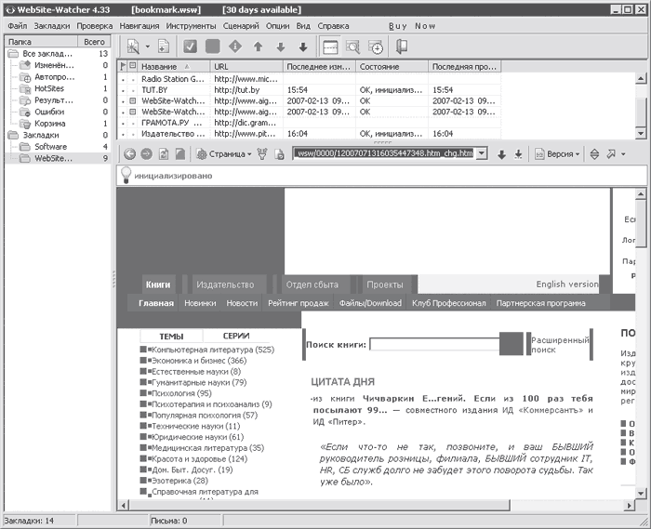Sort by the Название column header

pos(174,66)
